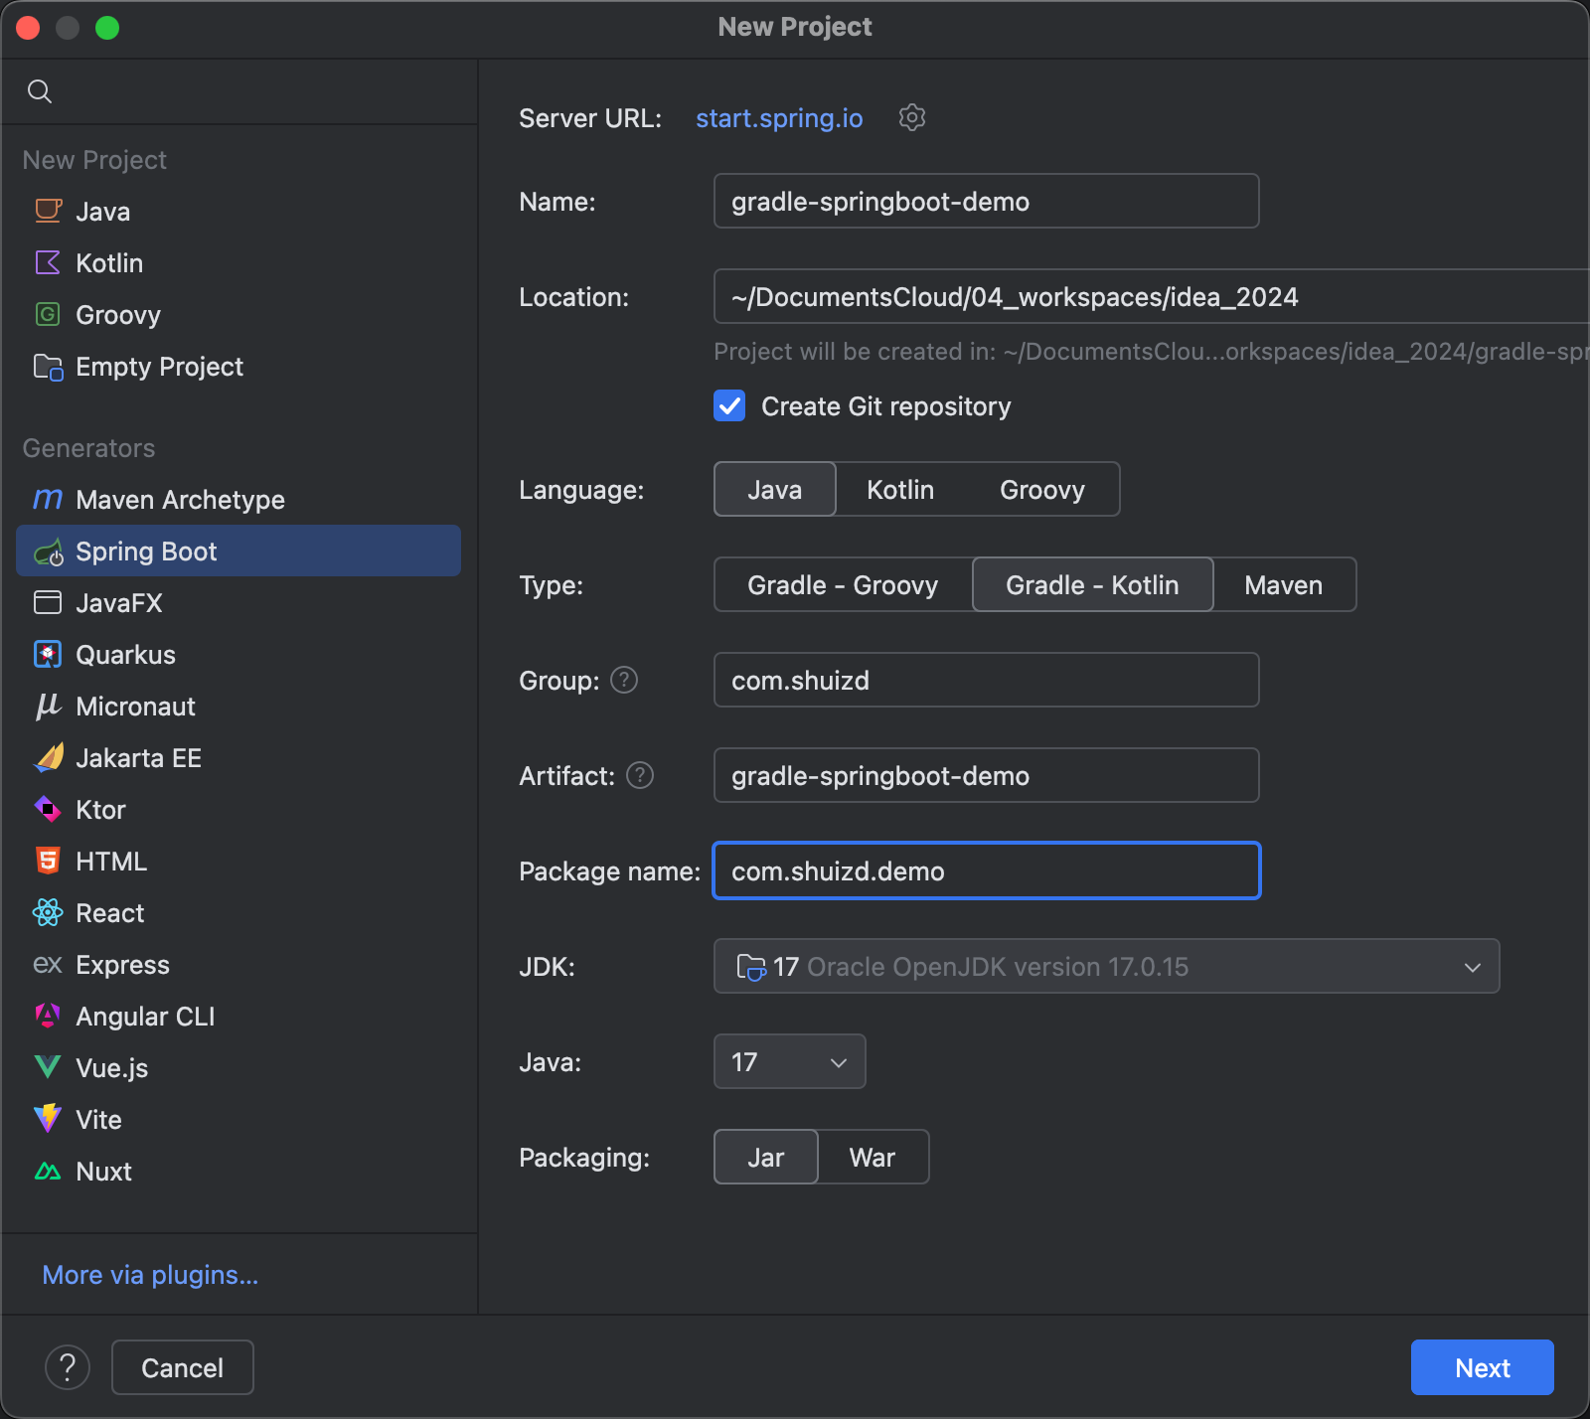Open server URL settings gear
1590x1419 pixels.
pos(912,117)
